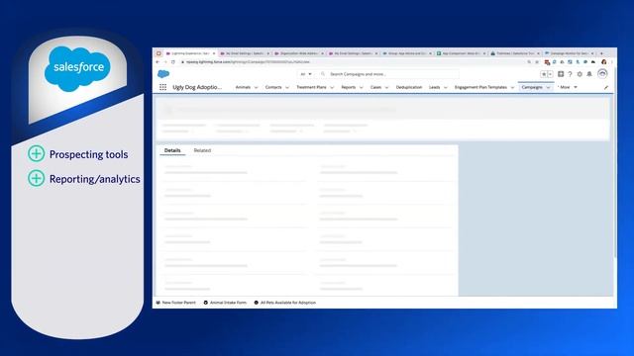
Task: Switch to the Related tab
Action: [x=202, y=150]
